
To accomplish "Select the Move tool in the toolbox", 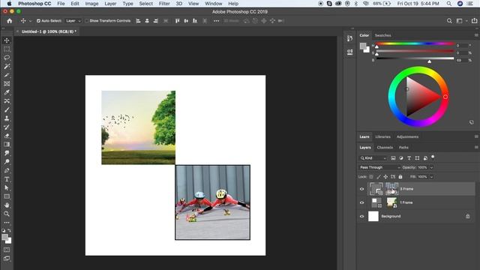I will click(x=7, y=40).
